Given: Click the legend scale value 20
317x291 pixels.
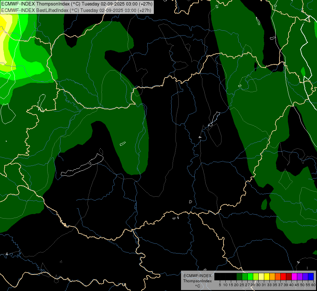Looking at the screenshot, I should coord(236,285).
